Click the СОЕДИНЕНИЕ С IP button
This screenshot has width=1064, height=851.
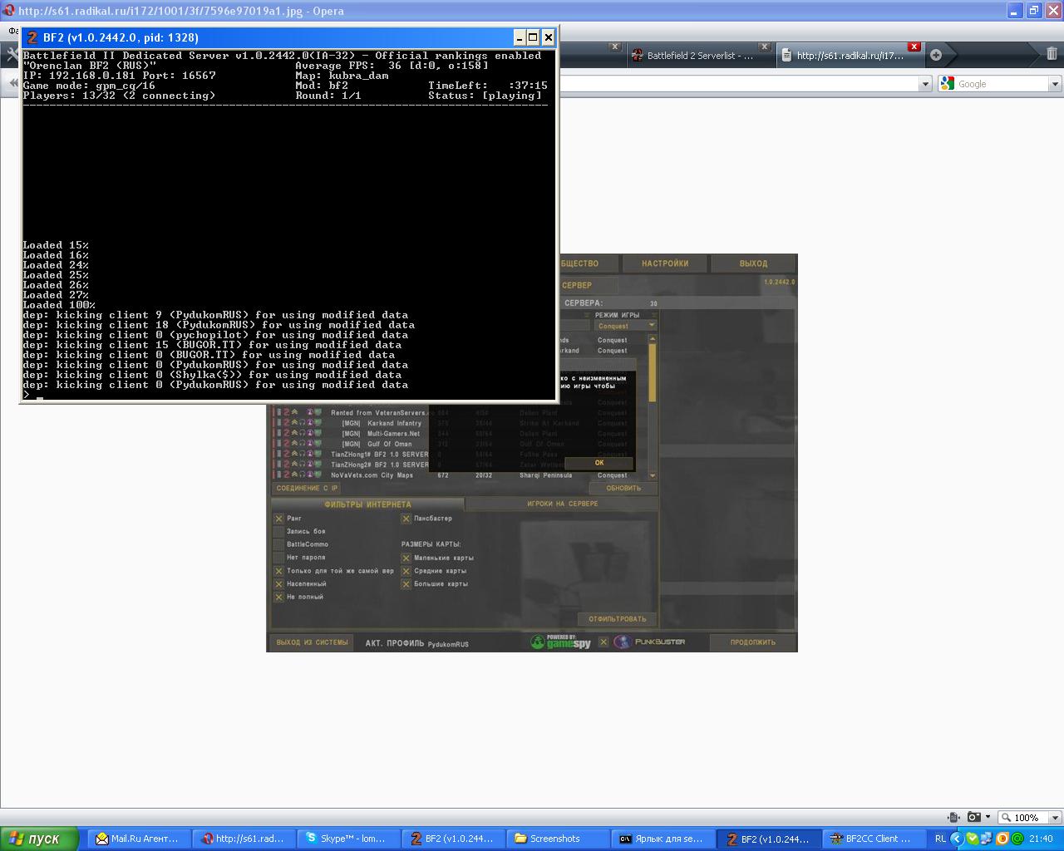coord(308,488)
